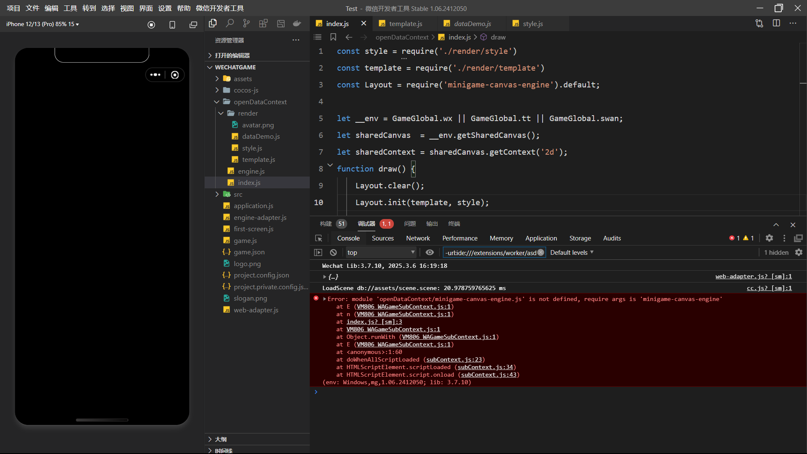
Task: Click the simulator stop record icon
Action: pyautogui.click(x=151, y=24)
